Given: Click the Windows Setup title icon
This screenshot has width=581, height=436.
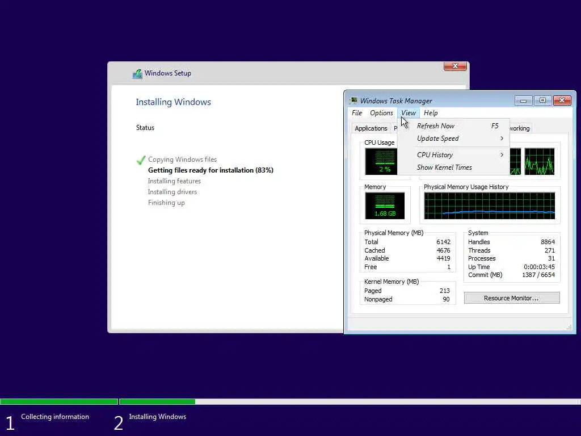Looking at the screenshot, I should coord(137,73).
